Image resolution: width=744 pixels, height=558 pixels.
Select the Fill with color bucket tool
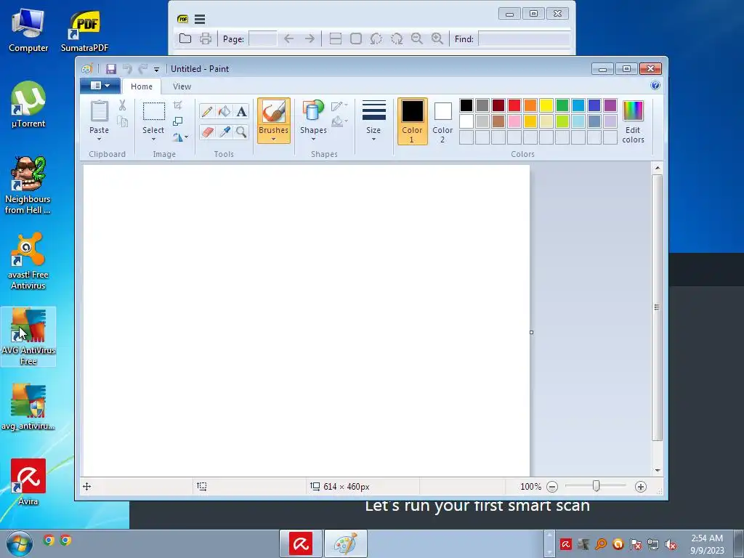pos(224,111)
